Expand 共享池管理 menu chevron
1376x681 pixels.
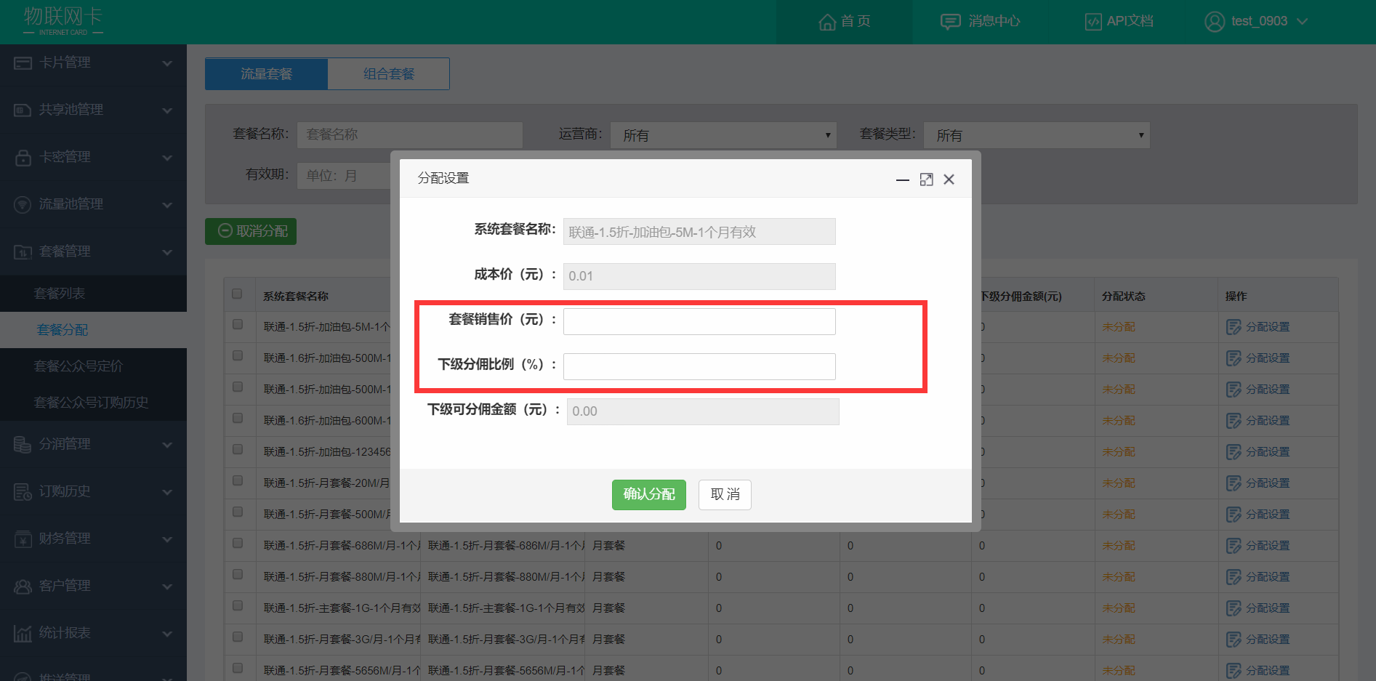(x=167, y=110)
